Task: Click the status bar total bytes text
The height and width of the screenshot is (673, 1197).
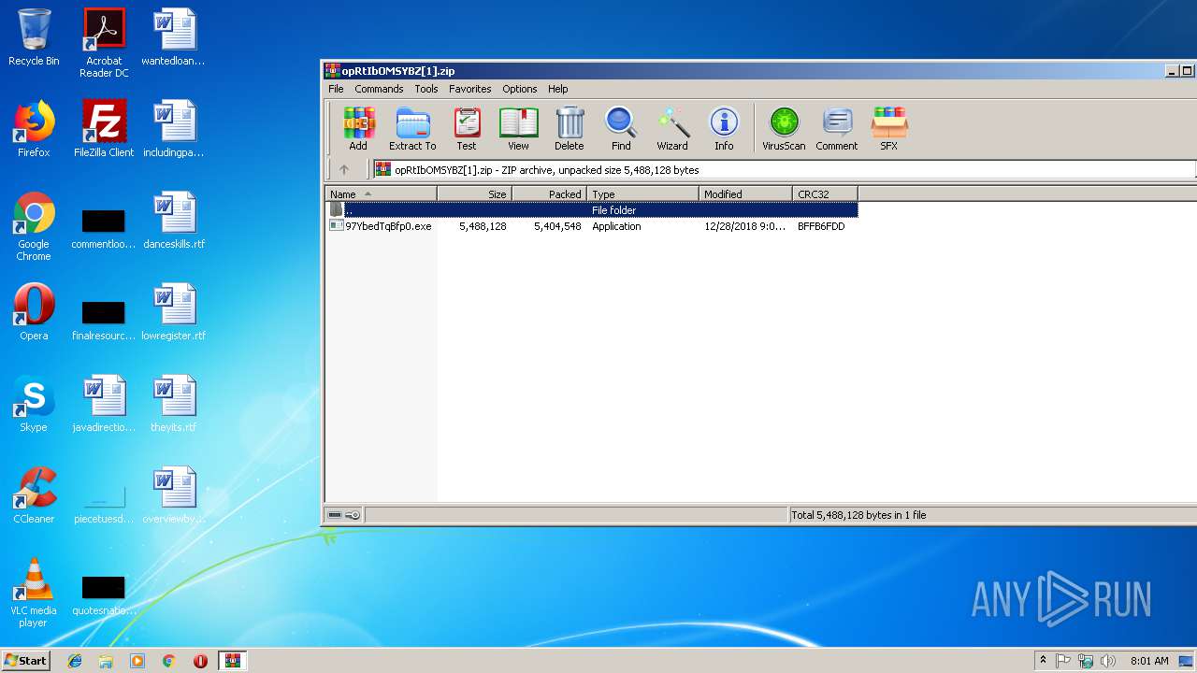Action: [x=858, y=515]
